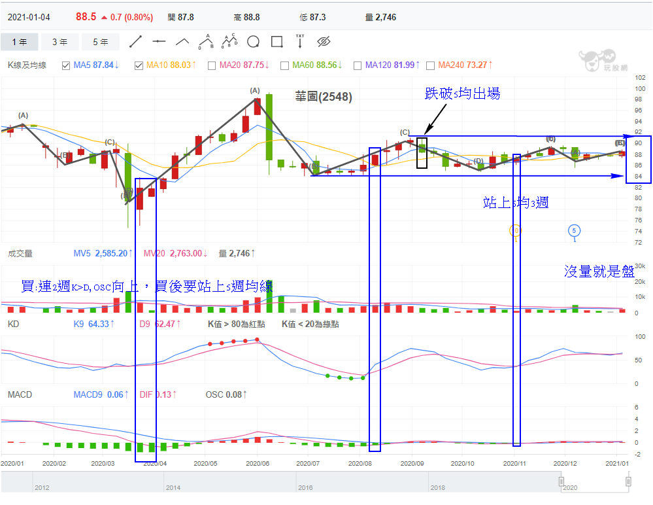Viewport: 653px width, 505px height.
Task: Switch chart range to 5年
Action: point(101,42)
